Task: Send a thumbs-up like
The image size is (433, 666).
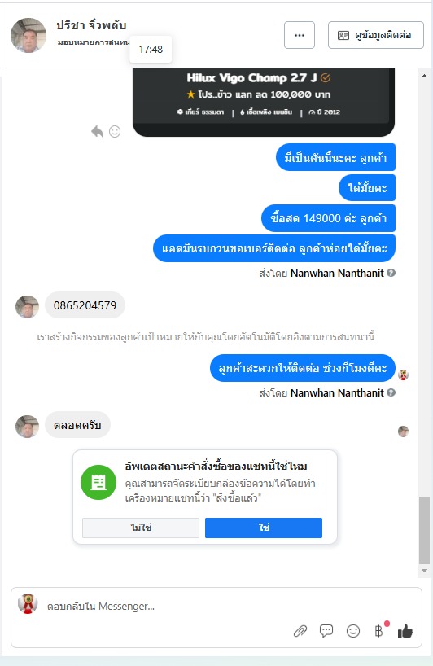Action: [x=405, y=631]
